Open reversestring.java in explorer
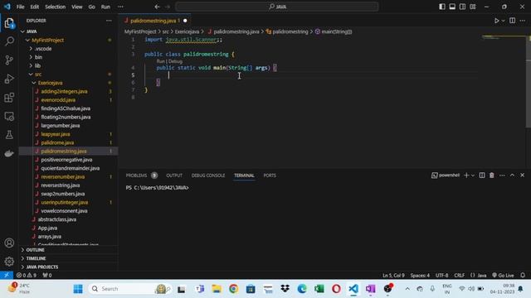This screenshot has width=531, height=298. click(61, 185)
